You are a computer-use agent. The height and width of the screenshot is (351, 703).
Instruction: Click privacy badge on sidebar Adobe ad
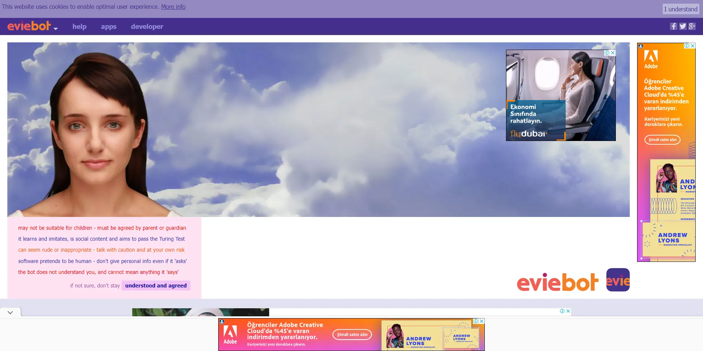coord(641,46)
